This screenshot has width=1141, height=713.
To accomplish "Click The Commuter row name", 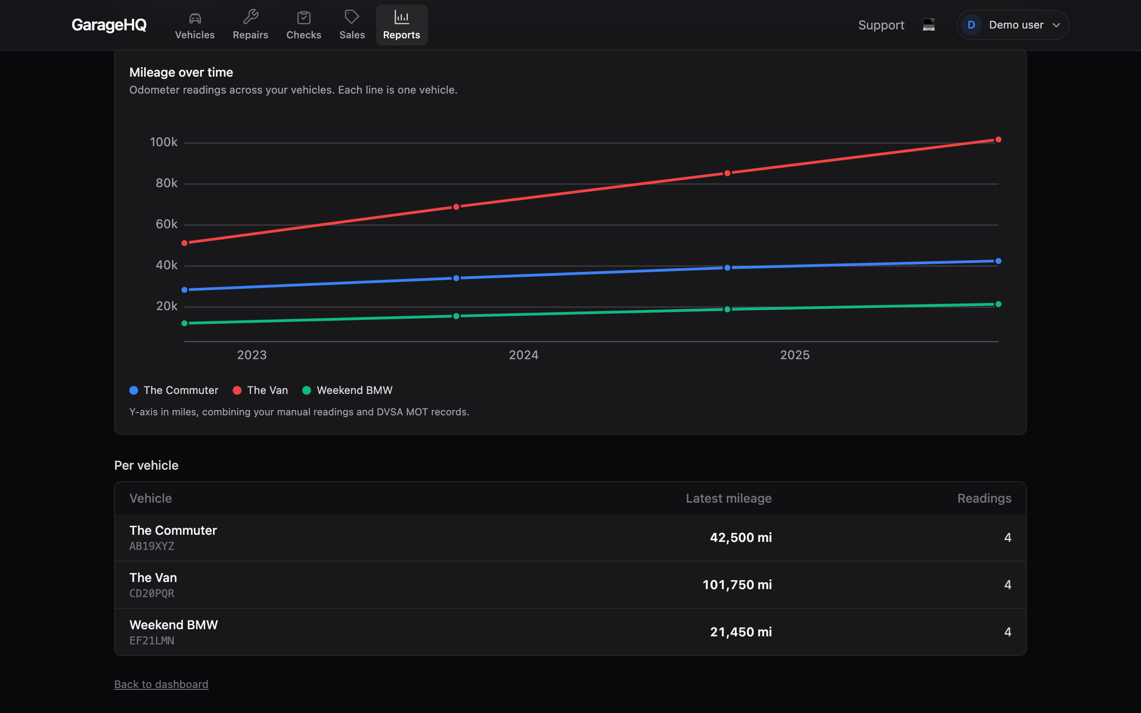I will click(173, 530).
